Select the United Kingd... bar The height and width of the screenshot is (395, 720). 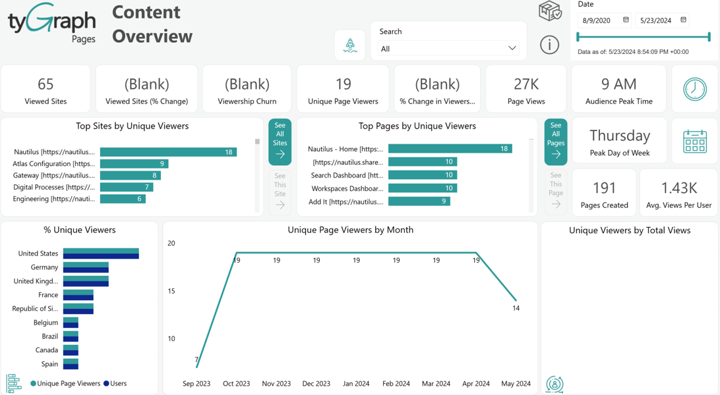pos(86,281)
